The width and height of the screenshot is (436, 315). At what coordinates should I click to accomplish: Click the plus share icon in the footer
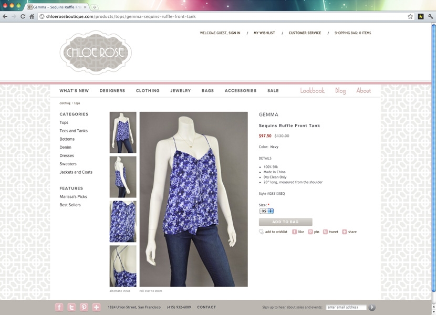[97, 307]
